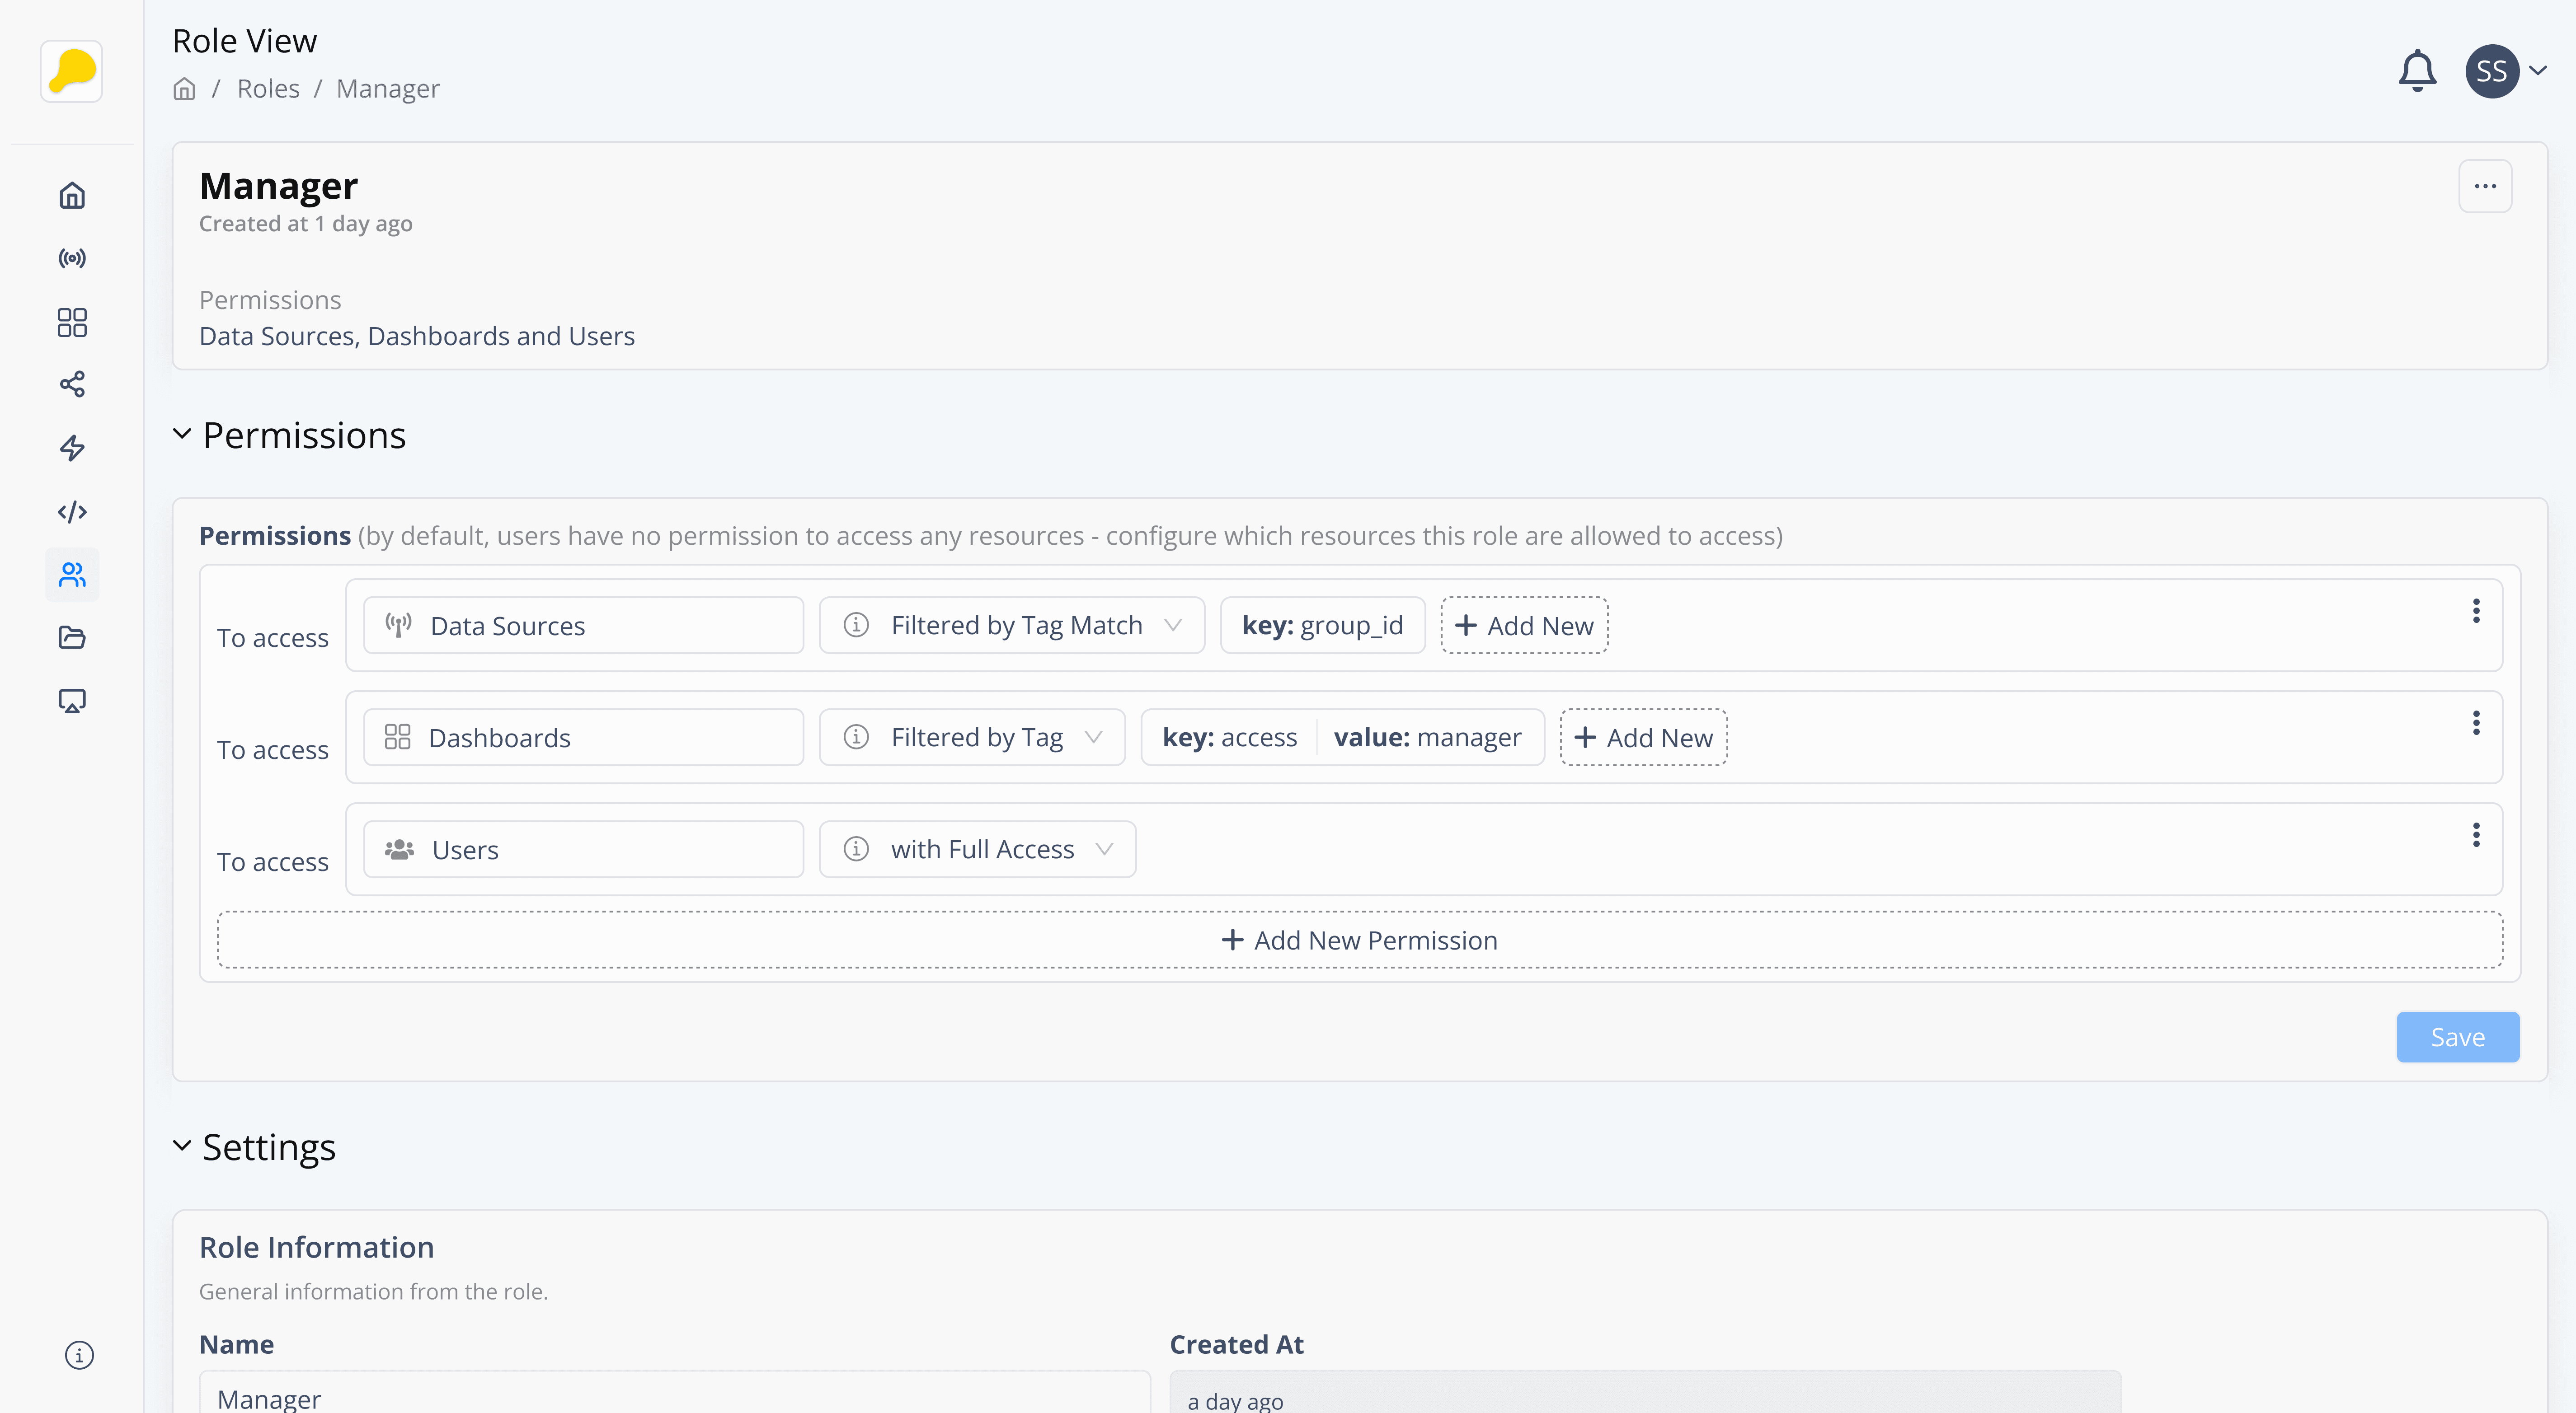Open kebab menu for Data Sources permission

pos(2476,611)
